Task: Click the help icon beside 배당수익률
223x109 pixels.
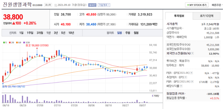Action: [181, 86]
